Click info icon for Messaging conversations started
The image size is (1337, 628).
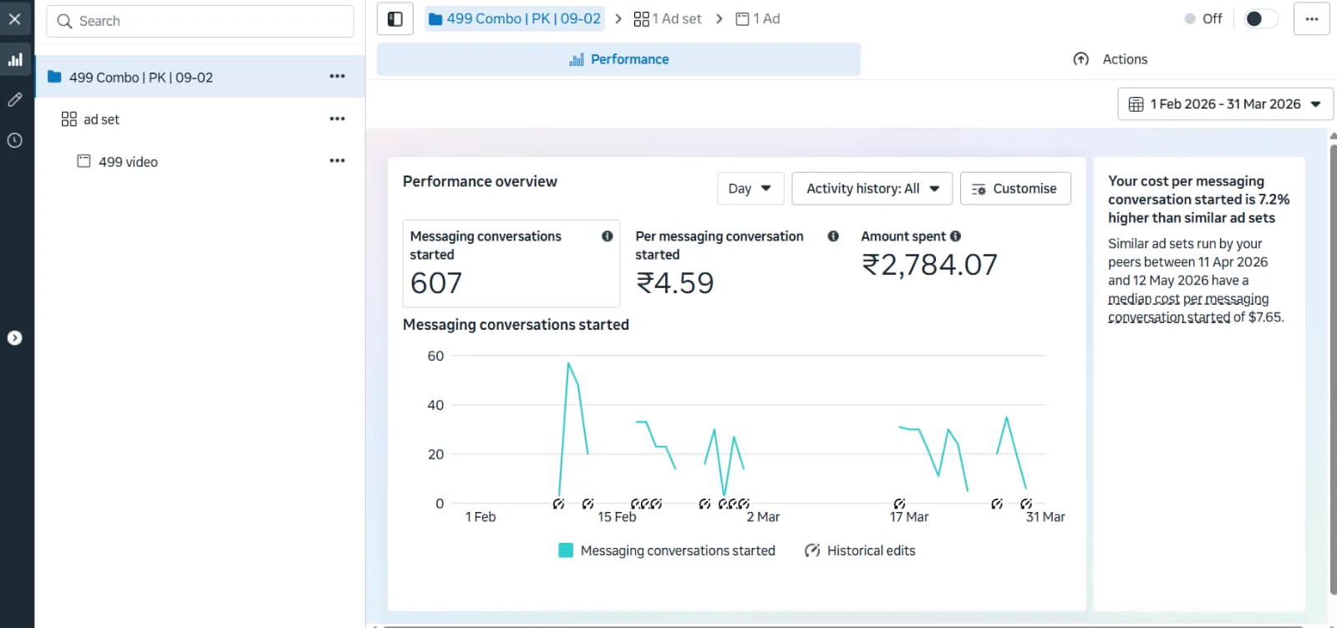tap(607, 236)
